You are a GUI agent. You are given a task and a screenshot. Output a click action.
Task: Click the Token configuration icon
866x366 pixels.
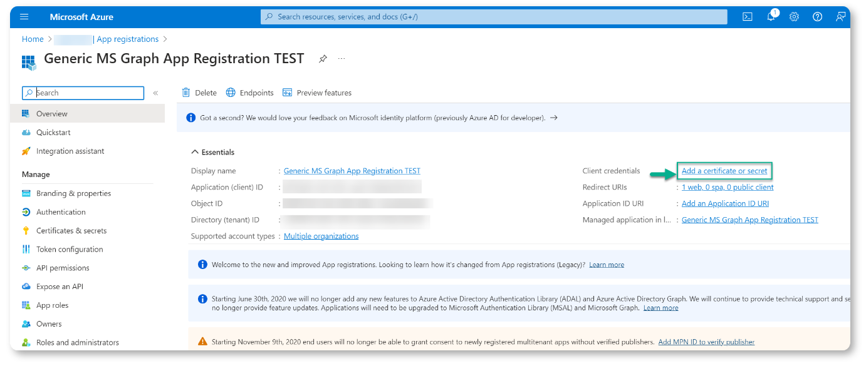click(26, 249)
